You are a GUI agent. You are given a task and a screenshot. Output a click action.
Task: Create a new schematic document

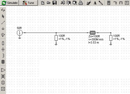(x=43, y=3)
